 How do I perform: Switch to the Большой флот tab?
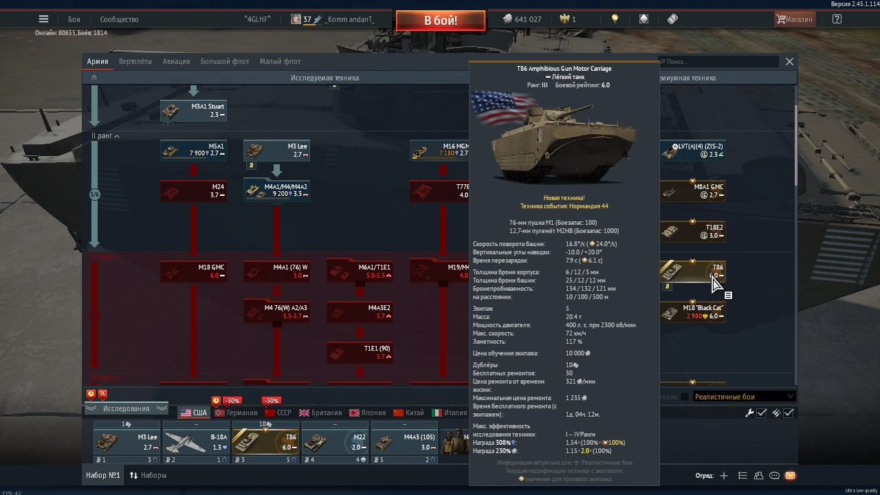click(x=225, y=61)
